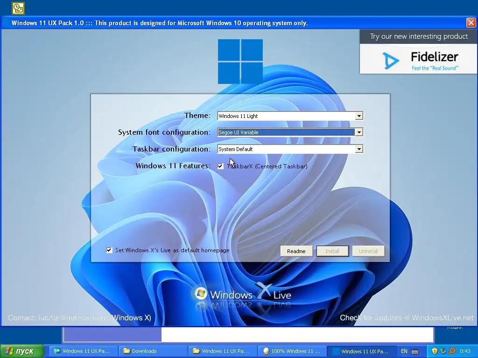Click the keyboard icon in taskbar
The height and width of the screenshot is (358, 478).
(415, 351)
